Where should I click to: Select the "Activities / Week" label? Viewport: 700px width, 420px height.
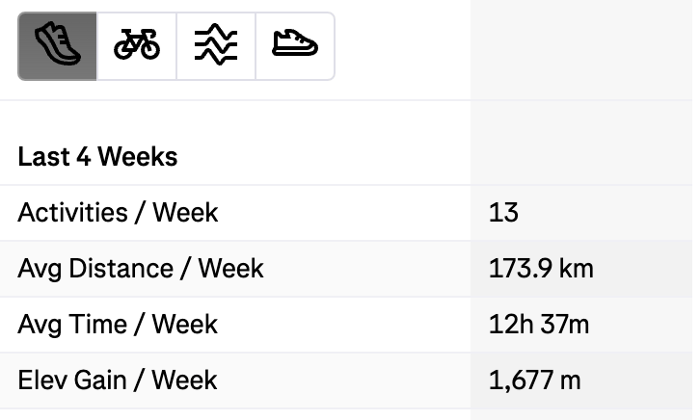(x=118, y=212)
